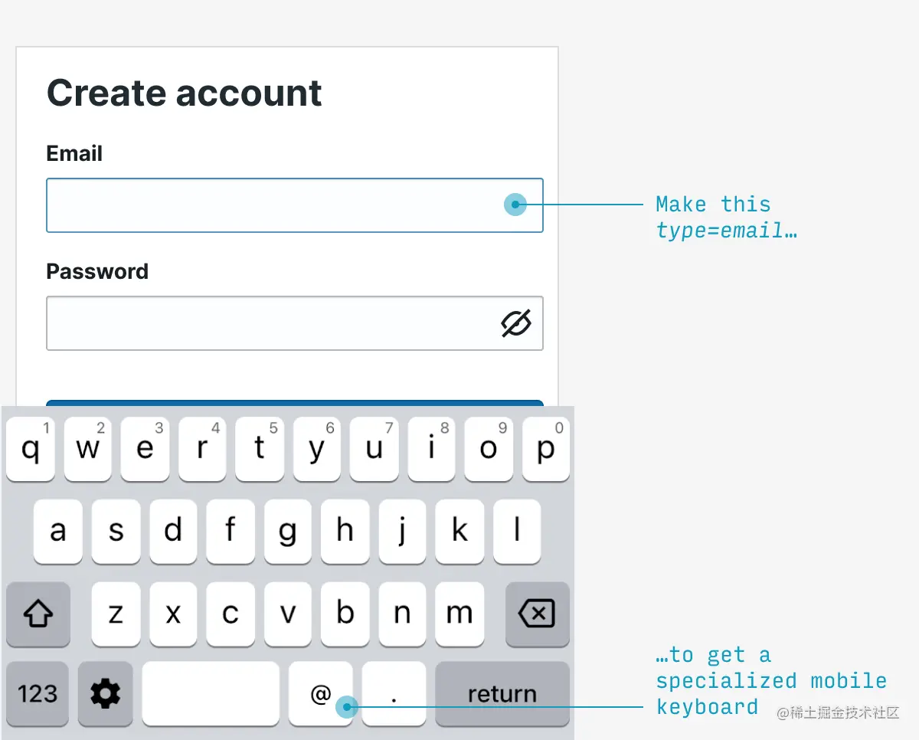Screen dimensions: 919x740
Task: Tap the u key
Action: click(x=374, y=449)
